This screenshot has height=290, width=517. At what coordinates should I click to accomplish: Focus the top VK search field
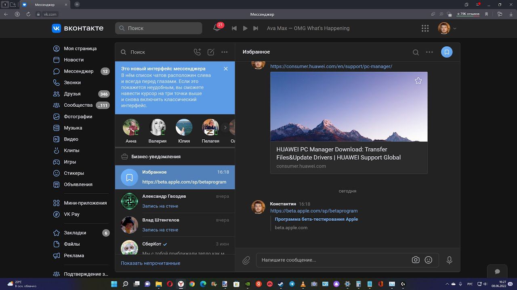(x=159, y=28)
